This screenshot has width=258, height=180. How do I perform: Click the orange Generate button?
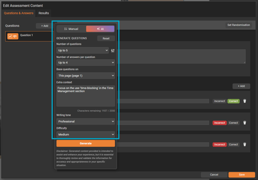tap(85, 143)
